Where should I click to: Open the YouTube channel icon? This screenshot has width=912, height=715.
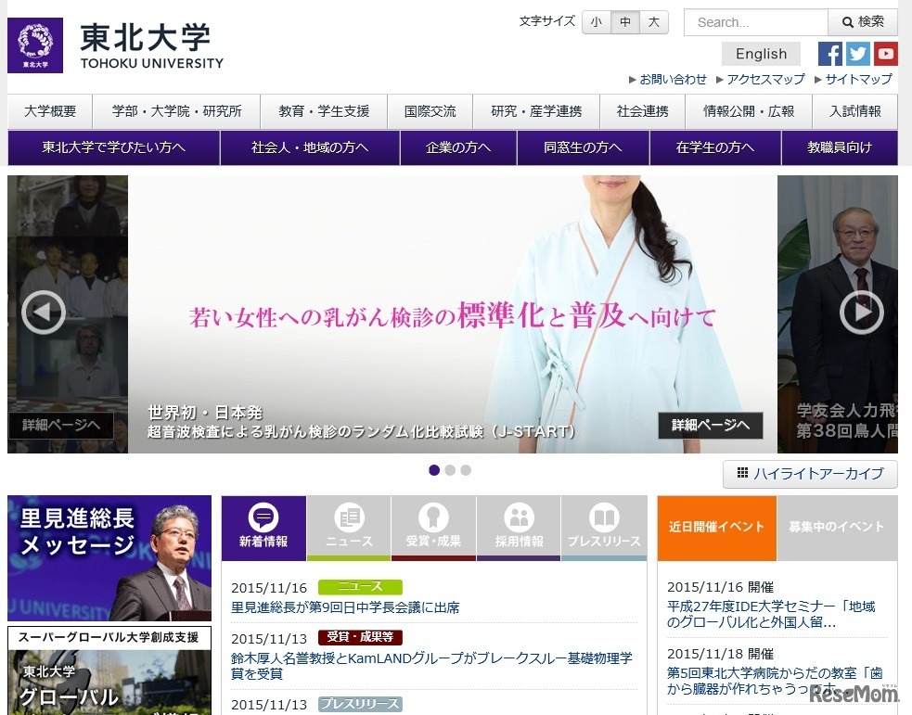(886, 54)
